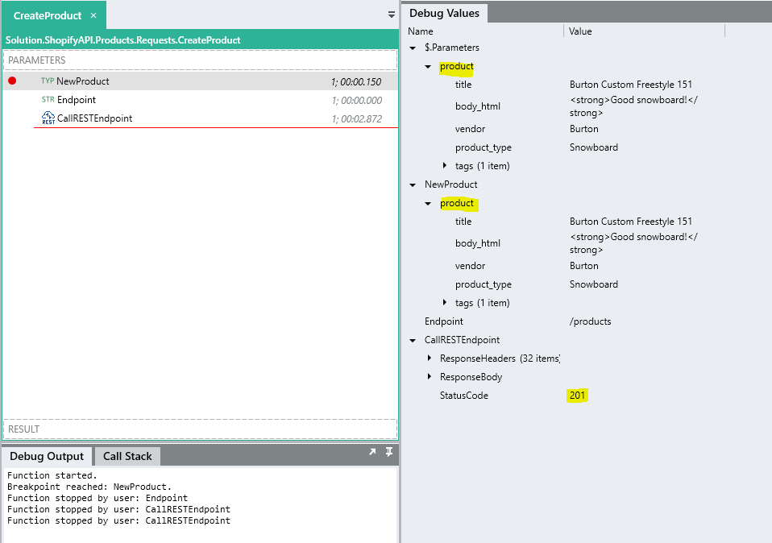
Task: Pin the Debug Output panel
Action: (389, 451)
